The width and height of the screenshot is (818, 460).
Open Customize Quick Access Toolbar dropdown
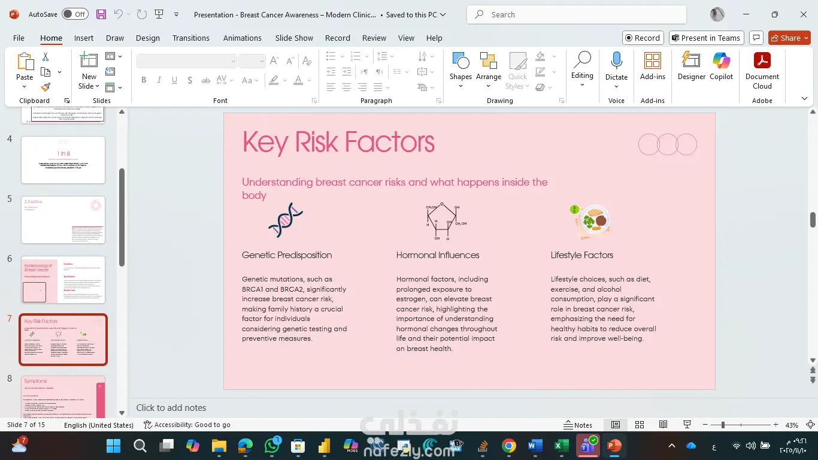(176, 14)
